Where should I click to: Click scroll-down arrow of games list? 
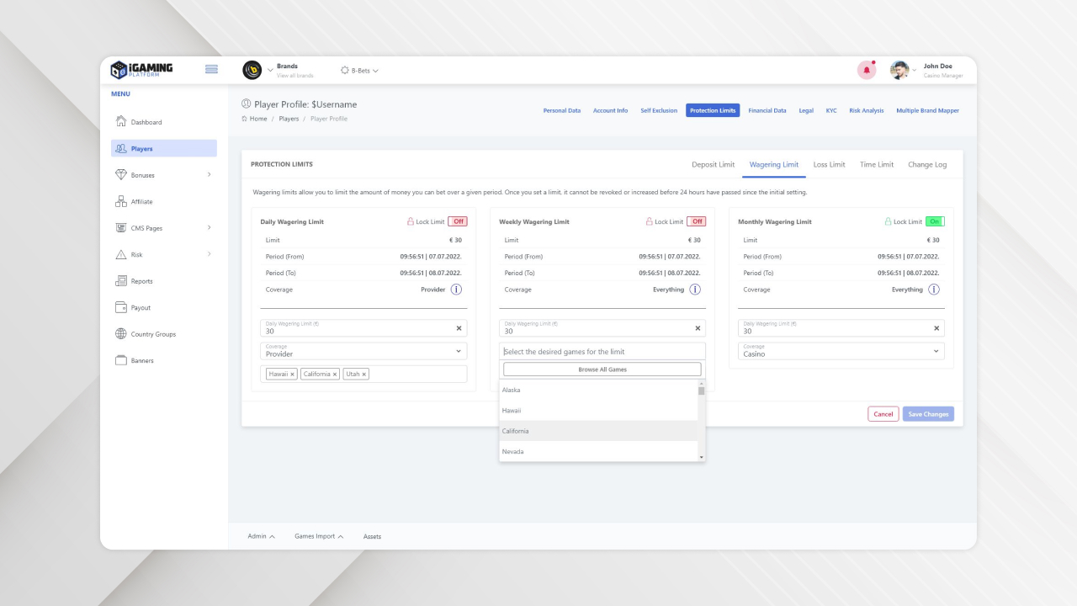click(702, 457)
